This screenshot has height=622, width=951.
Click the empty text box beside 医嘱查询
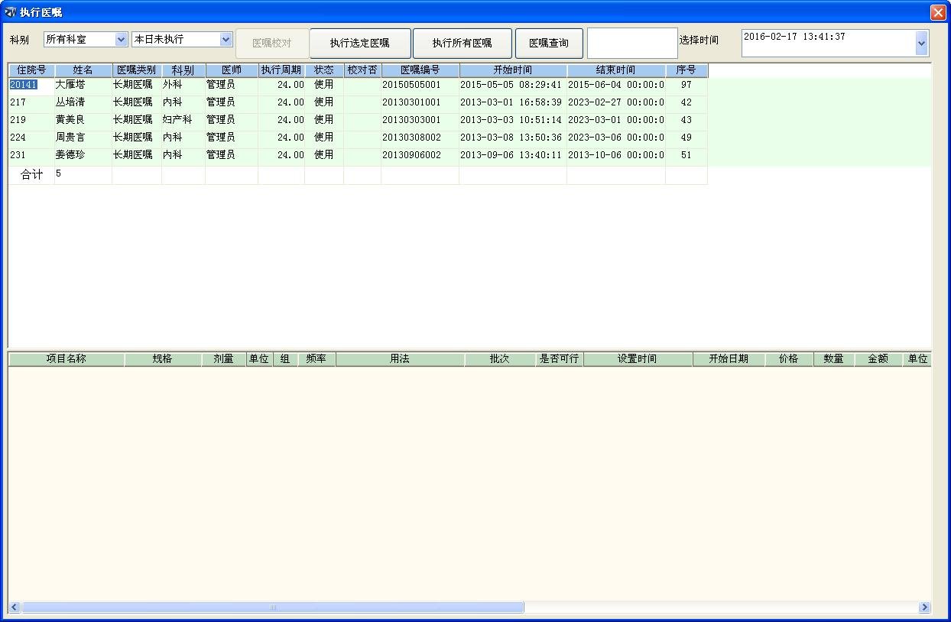pos(631,44)
